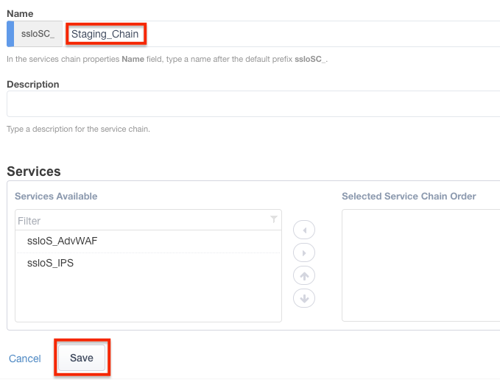Click the Description field label

coord(33,84)
